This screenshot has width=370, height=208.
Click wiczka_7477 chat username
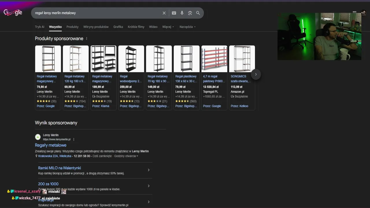point(30,198)
